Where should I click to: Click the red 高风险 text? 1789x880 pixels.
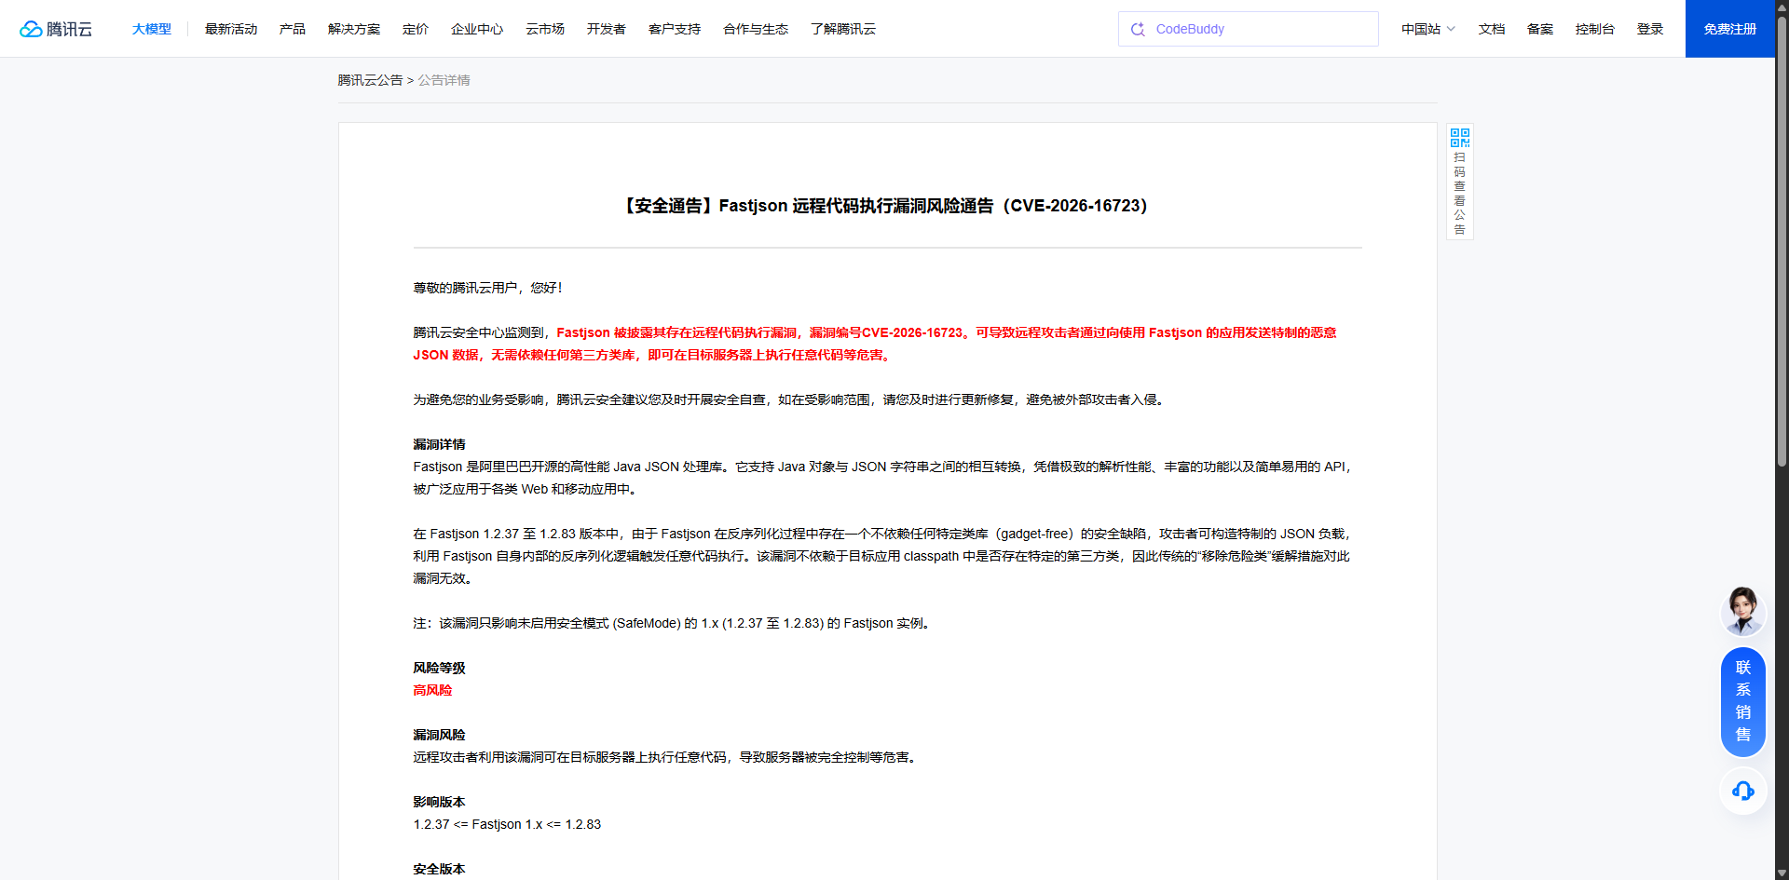[432, 690]
